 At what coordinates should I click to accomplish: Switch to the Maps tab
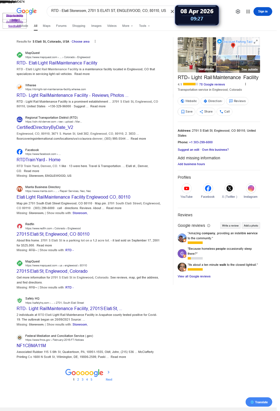click(46, 26)
